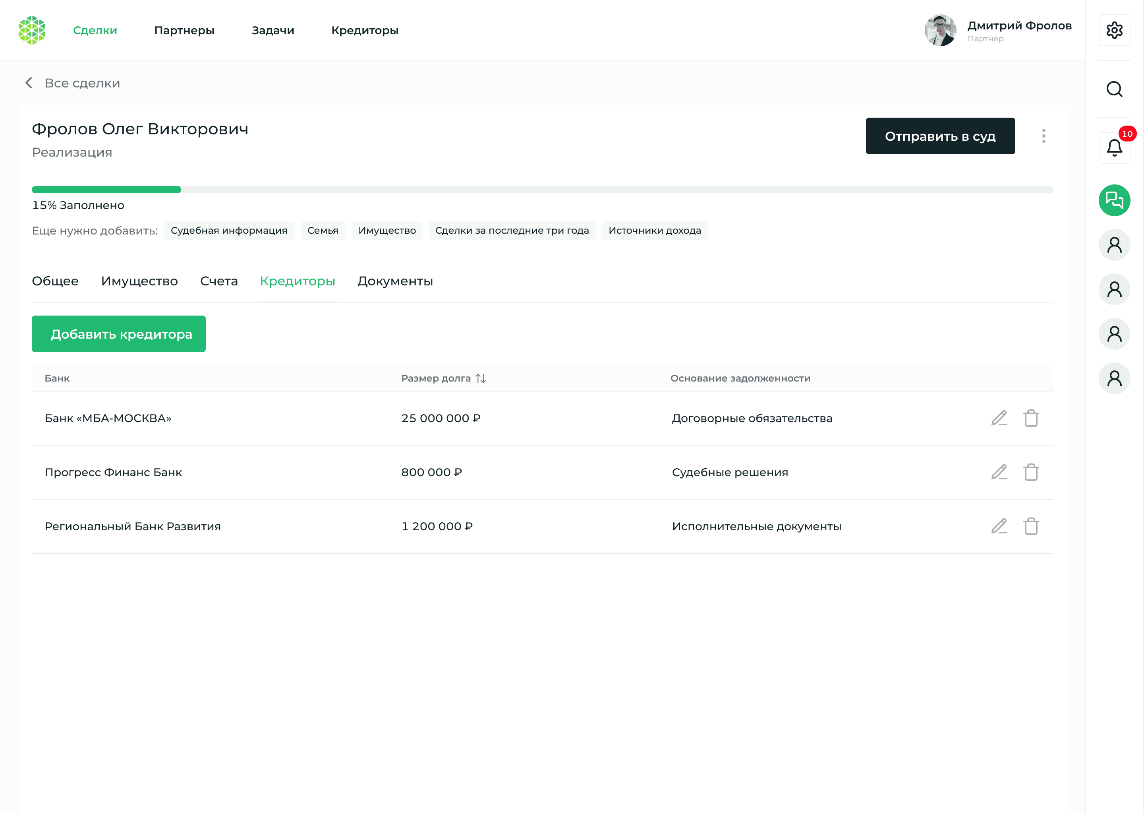This screenshot has height=814, width=1144.
Task: Delete the Прогресс Финанс Банк row
Action: click(x=1031, y=472)
